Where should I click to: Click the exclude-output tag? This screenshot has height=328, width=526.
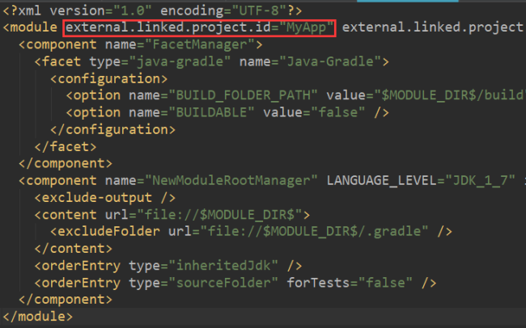[x=87, y=197]
